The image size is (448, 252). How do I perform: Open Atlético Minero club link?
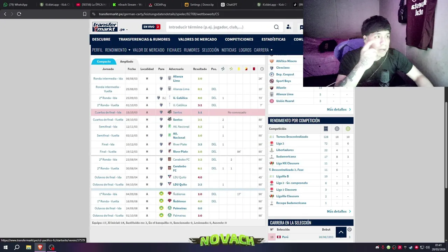click(286, 61)
